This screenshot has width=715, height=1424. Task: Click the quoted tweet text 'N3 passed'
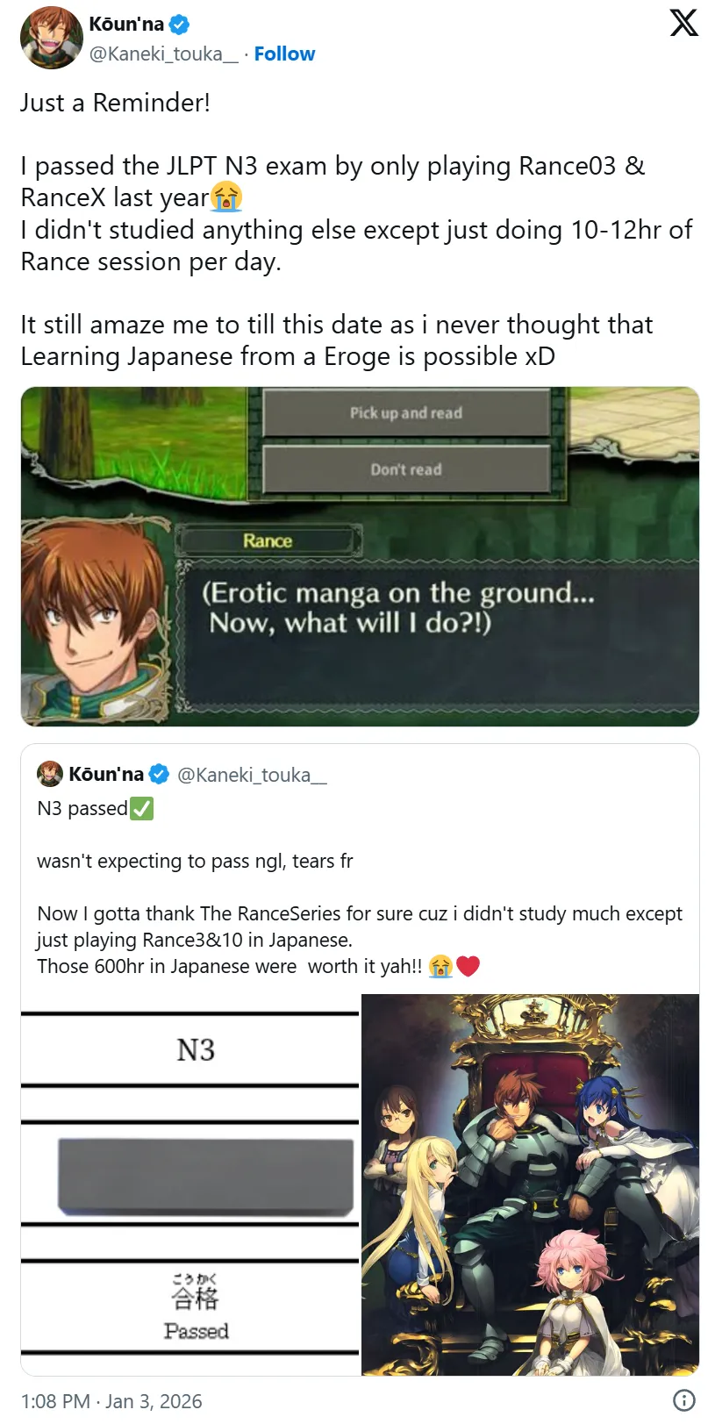point(82,808)
